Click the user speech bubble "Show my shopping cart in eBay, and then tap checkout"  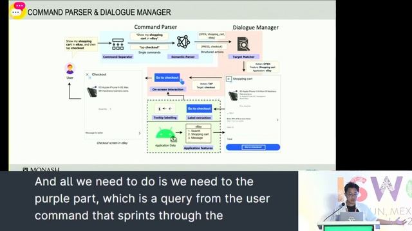(81, 44)
